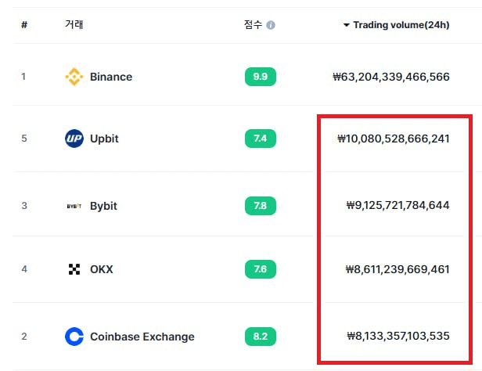The height and width of the screenshot is (371, 482).
Task: Open the Bybit exchange link
Action: pos(103,206)
